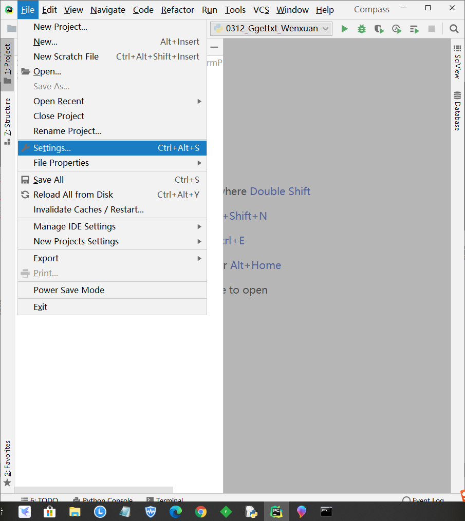The width and height of the screenshot is (465, 521).
Task: Expand the File Properties submenu
Action: pyautogui.click(x=112, y=163)
